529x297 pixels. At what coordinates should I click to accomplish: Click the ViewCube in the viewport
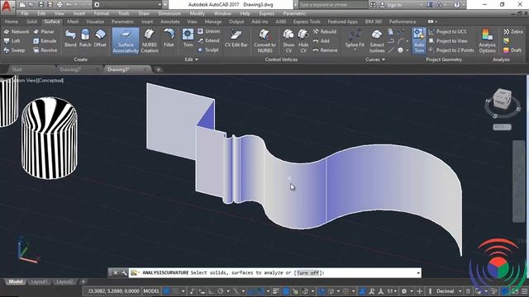pos(502,100)
